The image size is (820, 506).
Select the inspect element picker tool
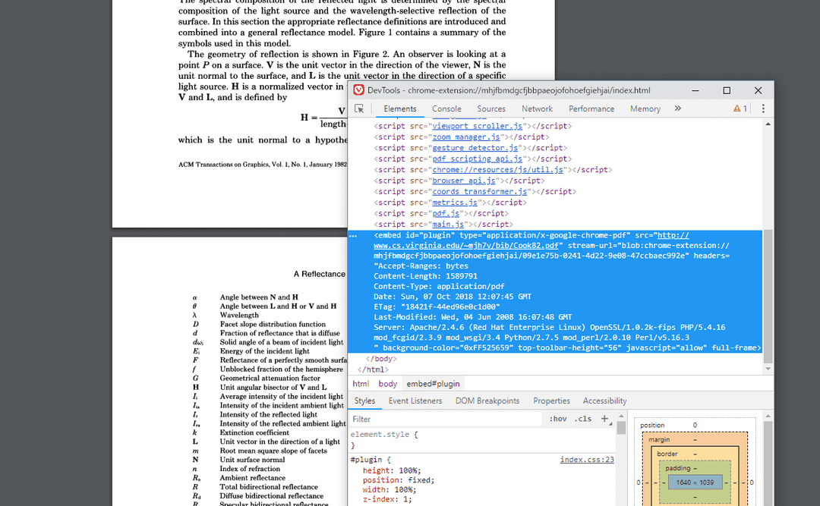(x=358, y=108)
